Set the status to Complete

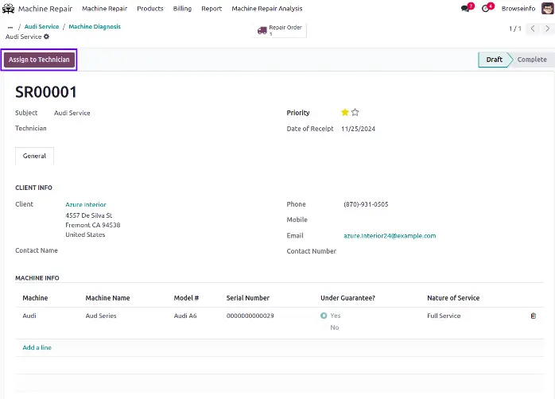(531, 60)
